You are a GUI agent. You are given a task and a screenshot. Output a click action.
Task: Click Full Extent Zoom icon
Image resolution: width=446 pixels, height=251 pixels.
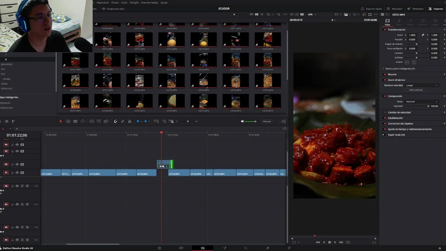click(x=156, y=121)
